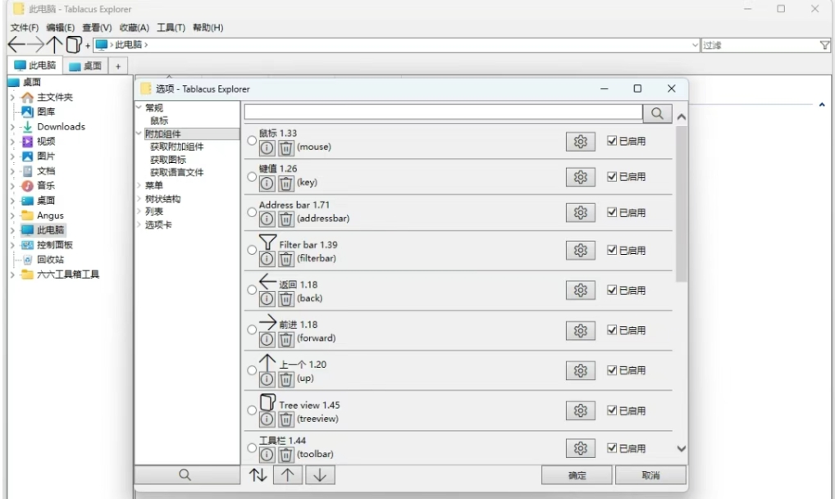Expand 六六工具箱工具 folder in tree
Screen dimensions: 835x499
click(x=13, y=274)
